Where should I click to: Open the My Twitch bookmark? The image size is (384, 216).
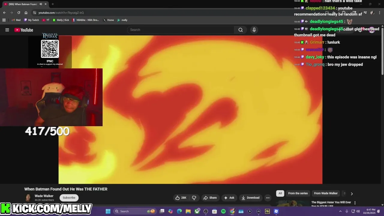pyautogui.click(x=31, y=20)
